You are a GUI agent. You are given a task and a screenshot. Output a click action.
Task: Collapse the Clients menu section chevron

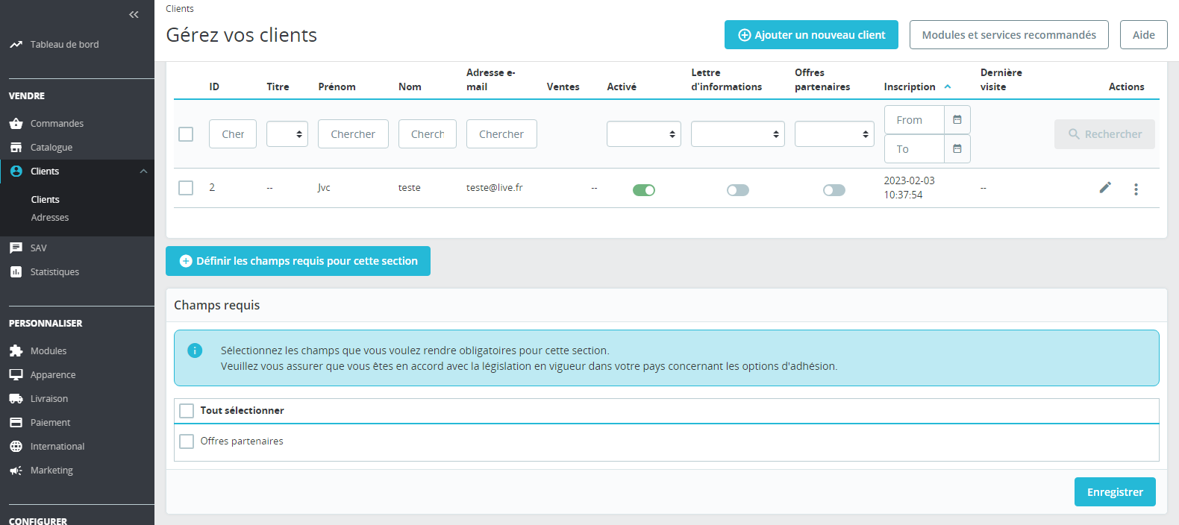coord(143,172)
